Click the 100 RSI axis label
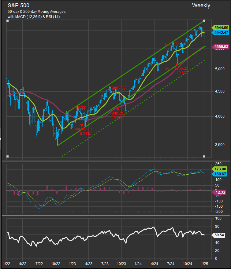231x269 pixels. pyautogui.click(x=218, y=218)
